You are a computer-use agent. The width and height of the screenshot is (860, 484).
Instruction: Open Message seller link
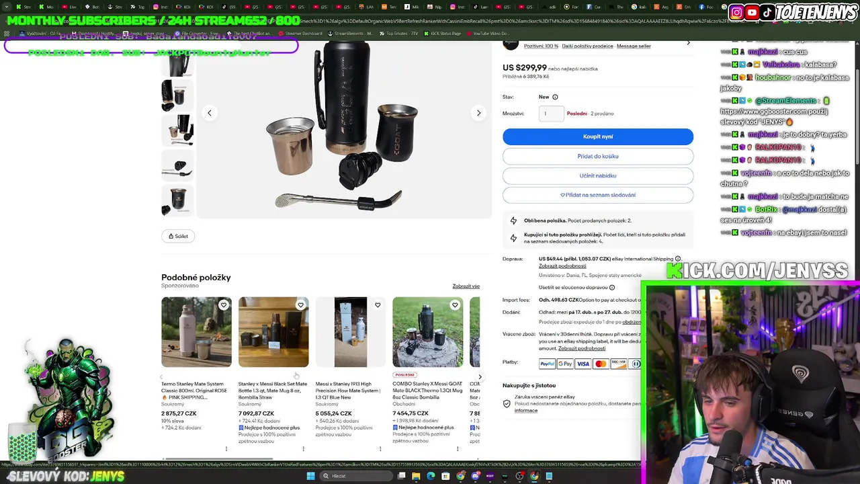[634, 46]
